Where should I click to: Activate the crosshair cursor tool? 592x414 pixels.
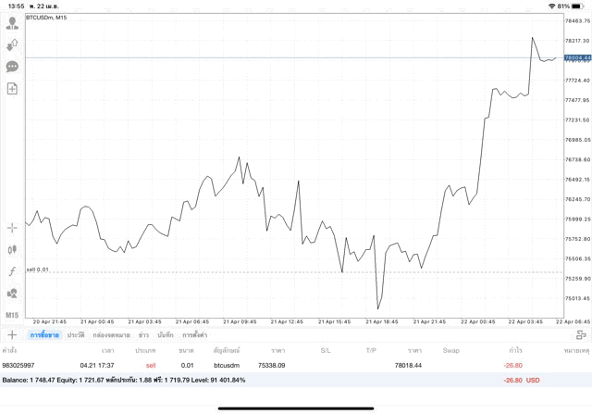[x=12, y=227]
